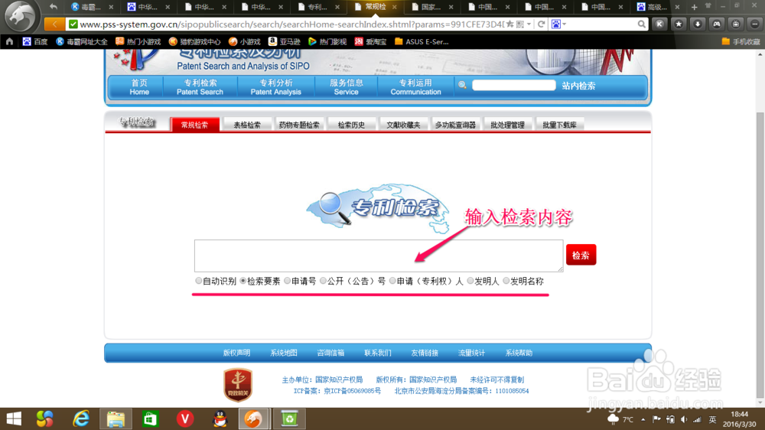The image size is (765, 430).
Task: Show hidden tray icons arrow
Action: (643, 419)
